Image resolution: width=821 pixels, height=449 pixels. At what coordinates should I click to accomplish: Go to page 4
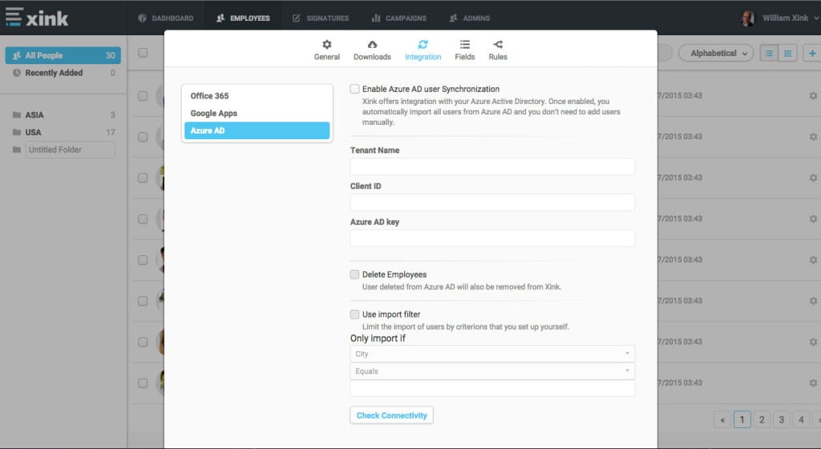pyautogui.click(x=801, y=419)
